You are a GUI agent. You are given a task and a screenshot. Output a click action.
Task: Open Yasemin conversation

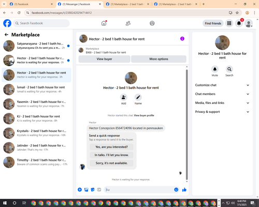tap(36, 104)
